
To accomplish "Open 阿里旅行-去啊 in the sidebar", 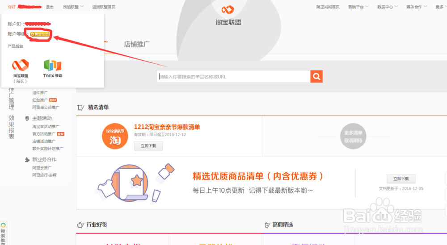I will click(44, 175).
